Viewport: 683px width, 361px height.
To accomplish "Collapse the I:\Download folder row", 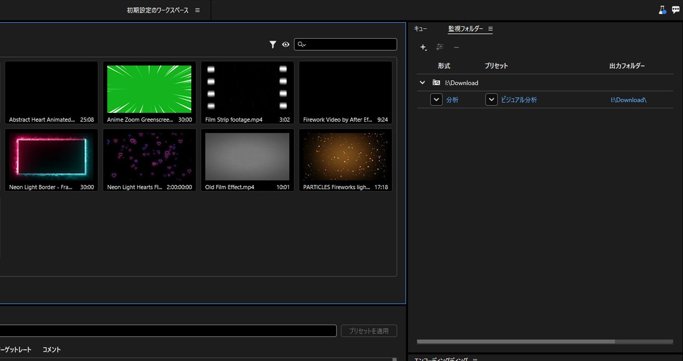I will (x=422, y=83).
